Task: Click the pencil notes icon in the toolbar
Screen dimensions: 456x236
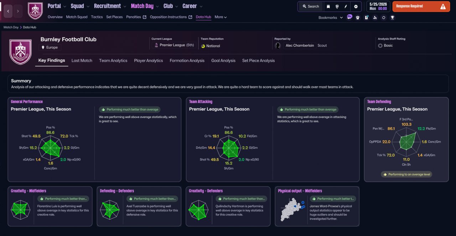Action: tap(346, 6)
